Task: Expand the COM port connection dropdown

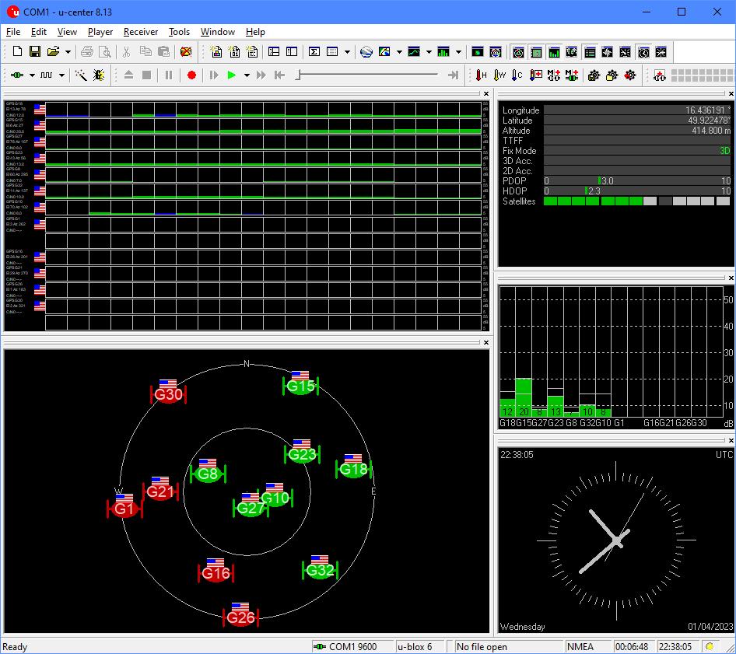Action: pos(32,75)
